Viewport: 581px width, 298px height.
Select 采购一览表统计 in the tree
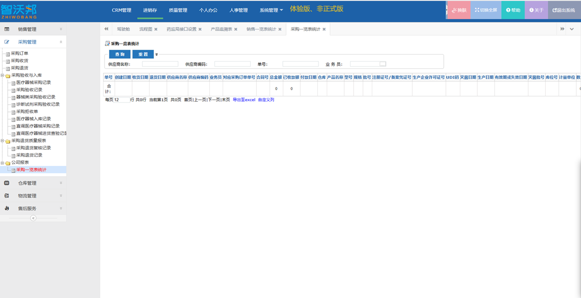(x=32, y=170)
